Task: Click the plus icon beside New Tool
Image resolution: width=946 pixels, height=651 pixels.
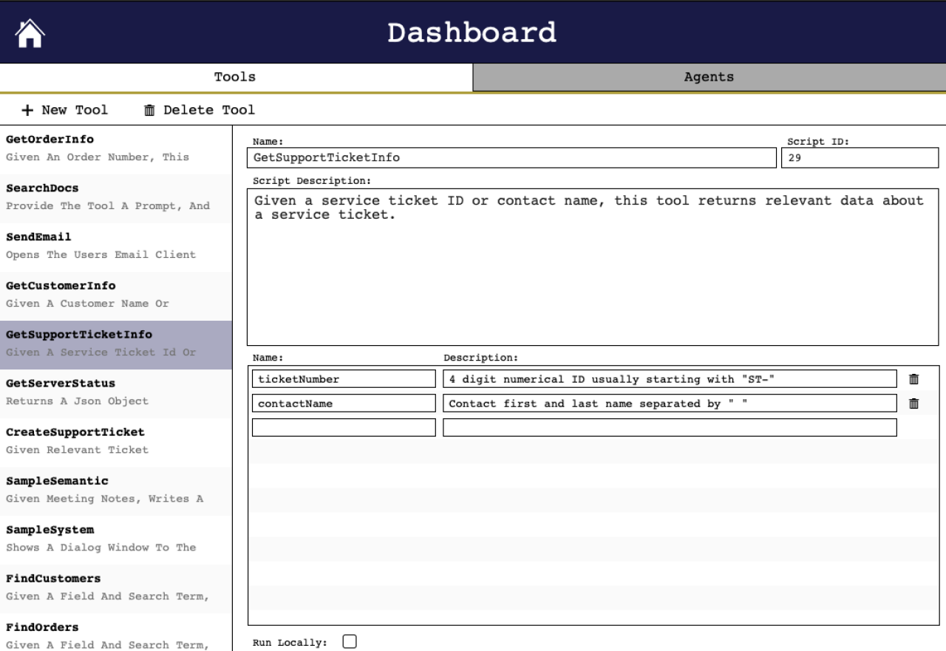Action: [27, 109]
